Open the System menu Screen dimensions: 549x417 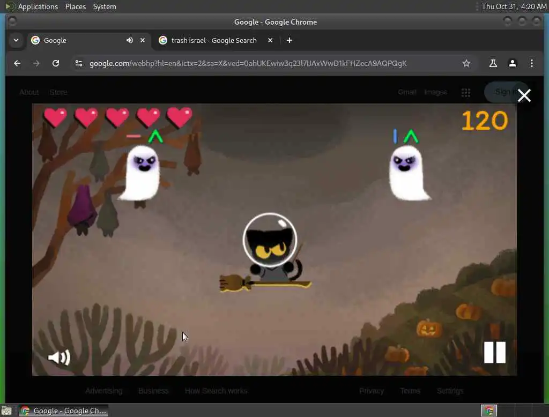(105, 6)
